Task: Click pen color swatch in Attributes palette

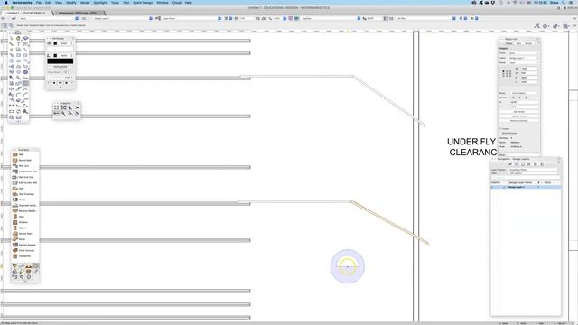Action: [55, 56]
